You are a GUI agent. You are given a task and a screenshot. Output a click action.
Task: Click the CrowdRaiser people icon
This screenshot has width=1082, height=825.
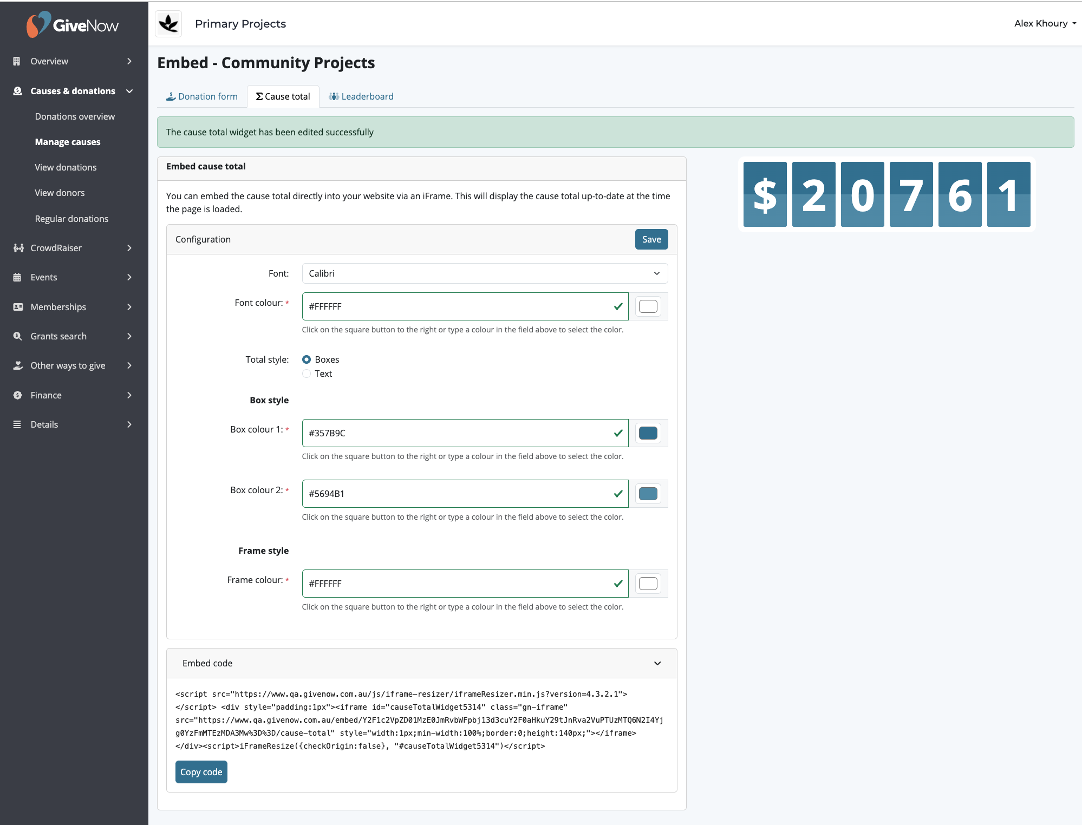(x=18, y=248)
